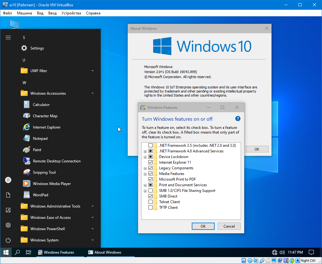
Task: Open the user account icon in Start rail
Action: (8, 180)
